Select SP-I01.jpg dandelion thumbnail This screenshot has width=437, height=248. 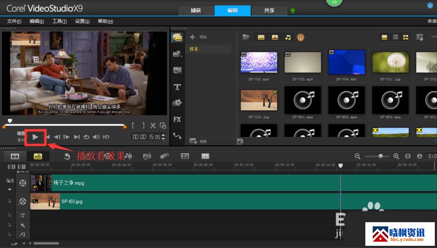[x=390, y=62]
